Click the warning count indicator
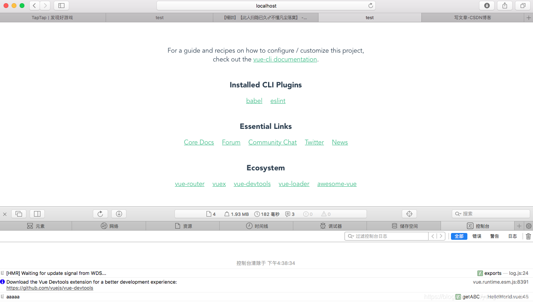Viewport: 533px width, 304px height. [326, 214]
